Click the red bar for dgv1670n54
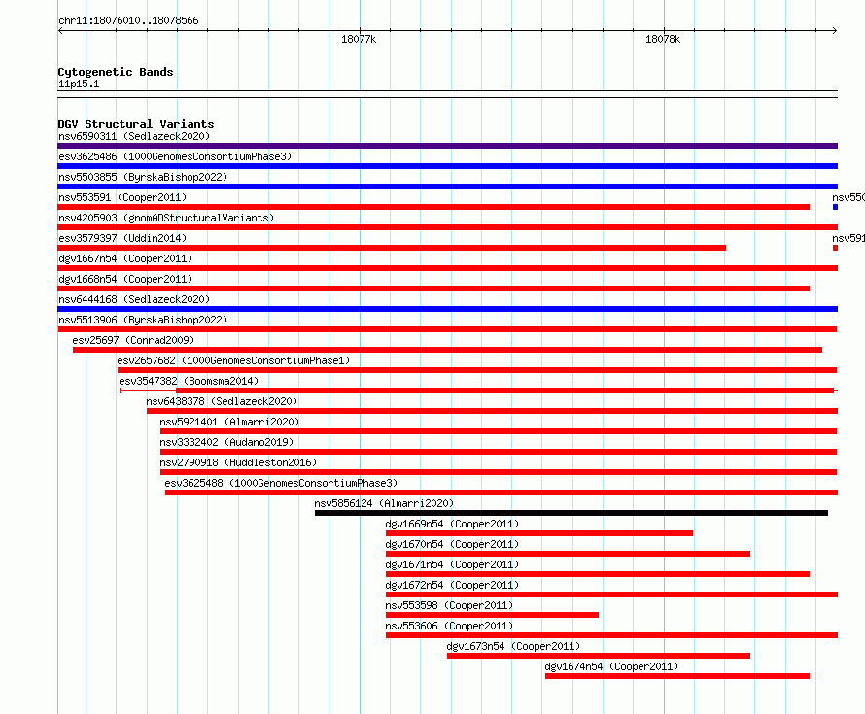This screenshot has height=714, width=865. point(568,554)
